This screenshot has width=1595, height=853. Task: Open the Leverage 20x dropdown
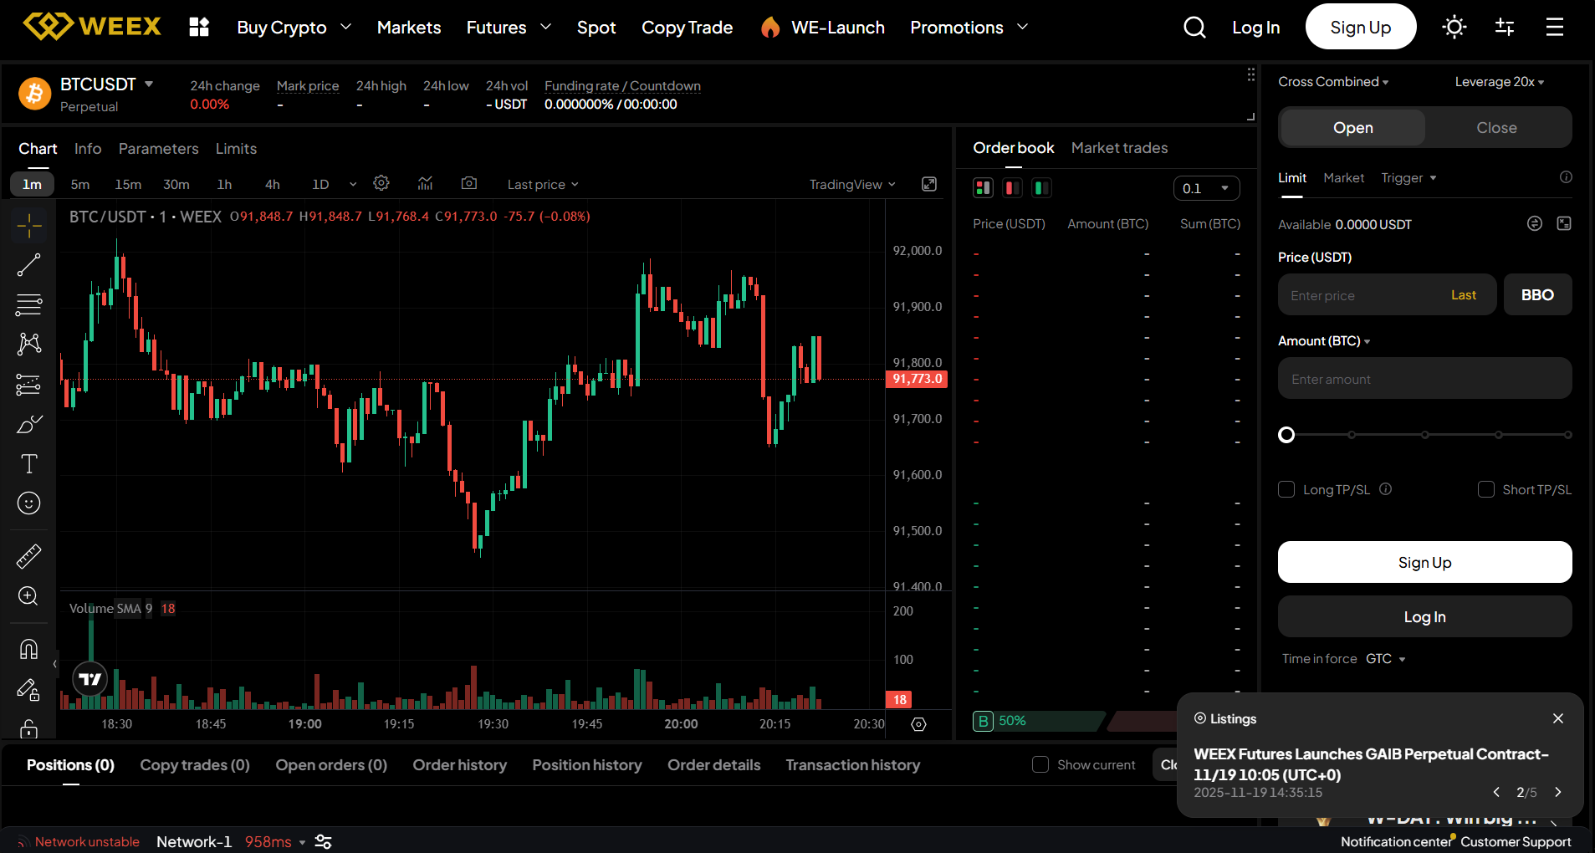click(1499, 82)
